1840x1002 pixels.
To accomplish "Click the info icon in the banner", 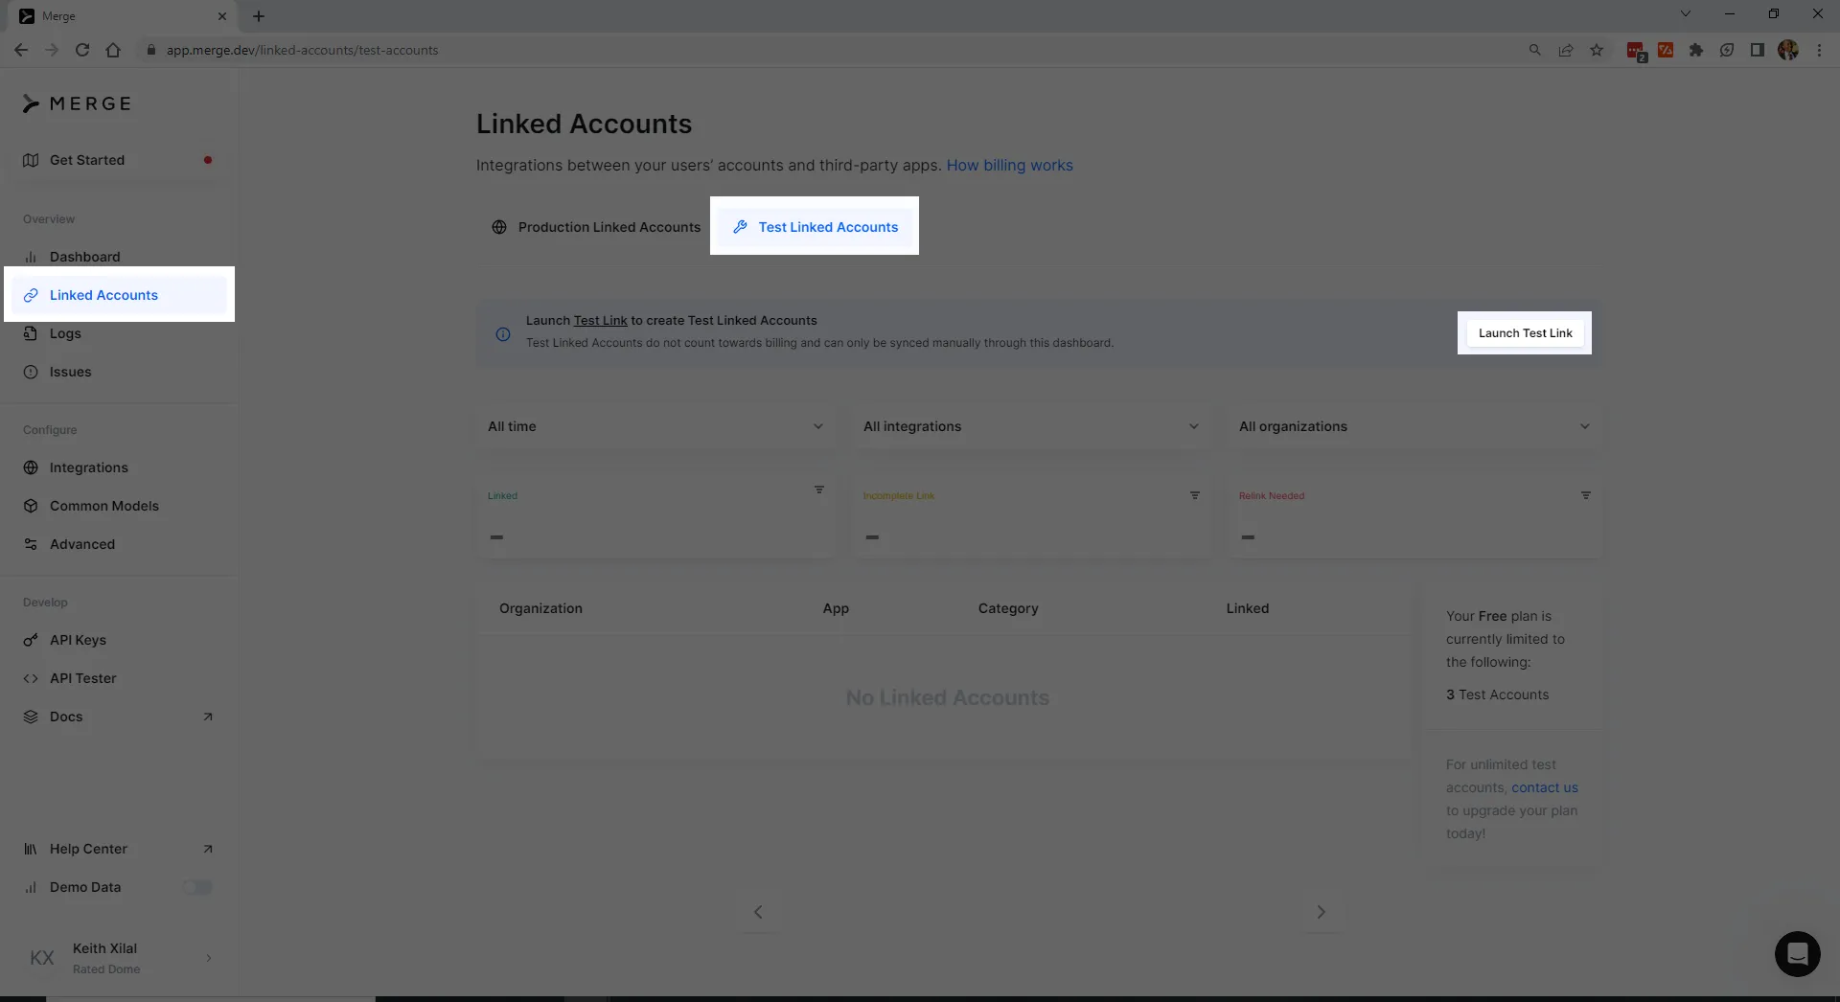I will point(503,334).
